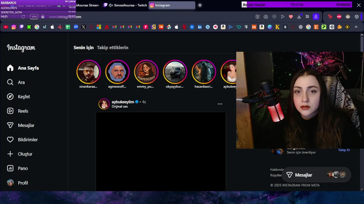Open the browser downloads icon
This screenshot has width=364, height=204.
coord(299,17)
